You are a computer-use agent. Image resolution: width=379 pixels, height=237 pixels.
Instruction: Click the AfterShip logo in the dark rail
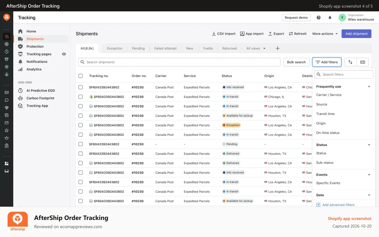click(x=7, y=17)
